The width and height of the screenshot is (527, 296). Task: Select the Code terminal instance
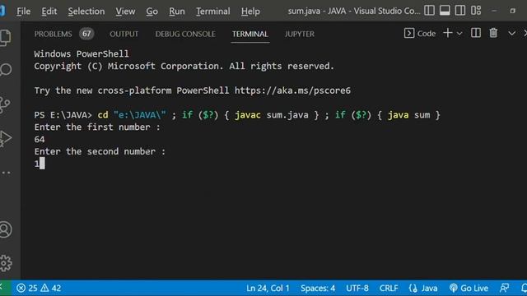[420, 33]
